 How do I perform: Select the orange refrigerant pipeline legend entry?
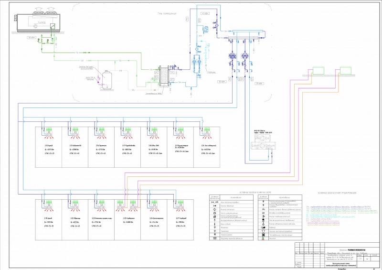[x=323, y=225]
